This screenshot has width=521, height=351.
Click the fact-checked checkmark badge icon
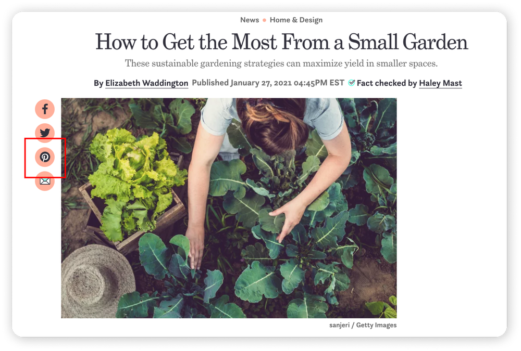(x=352, y=83)
